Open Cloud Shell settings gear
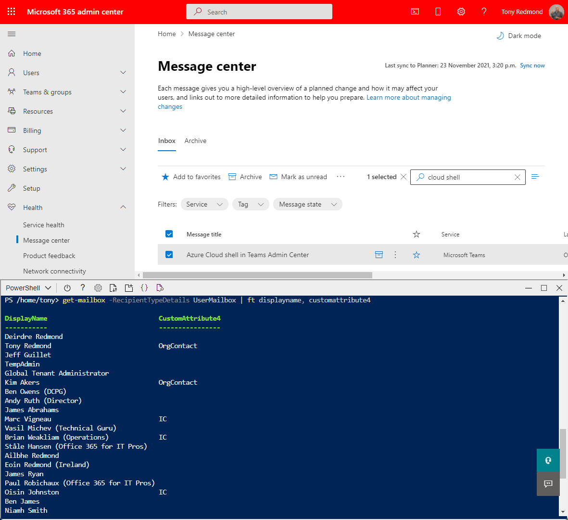568x520 pixels. tap(98, 287)
